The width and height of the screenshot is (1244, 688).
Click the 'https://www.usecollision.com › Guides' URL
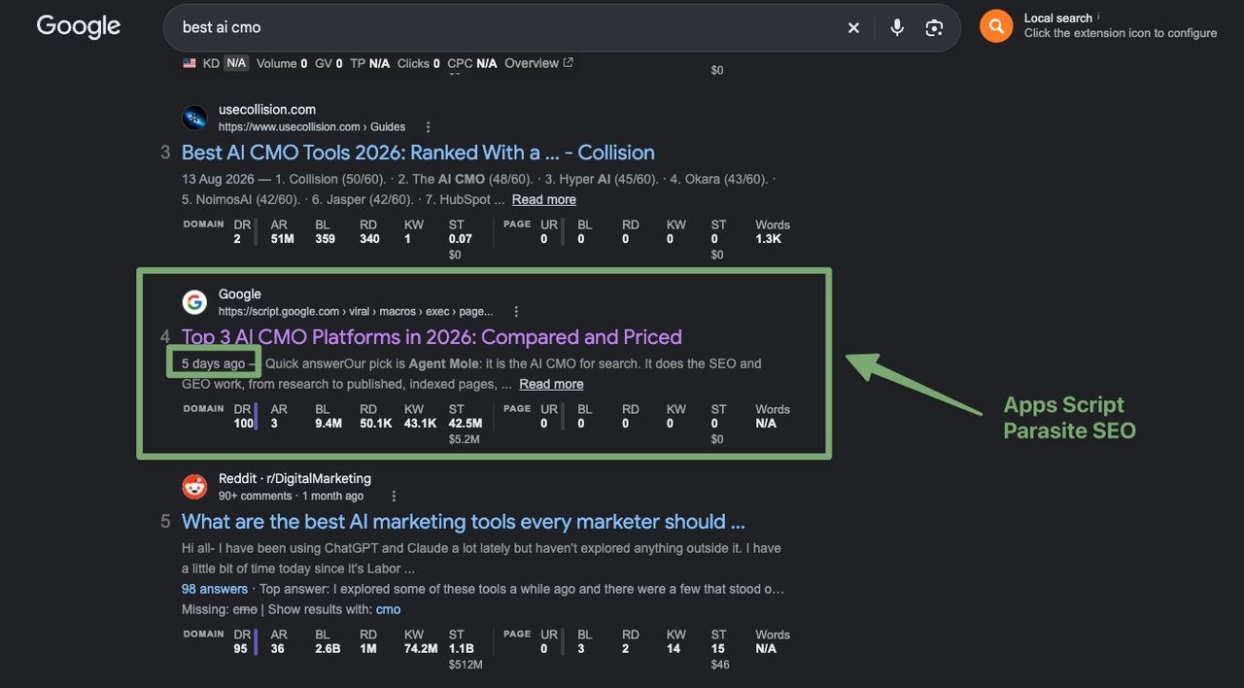click(312, 127)
